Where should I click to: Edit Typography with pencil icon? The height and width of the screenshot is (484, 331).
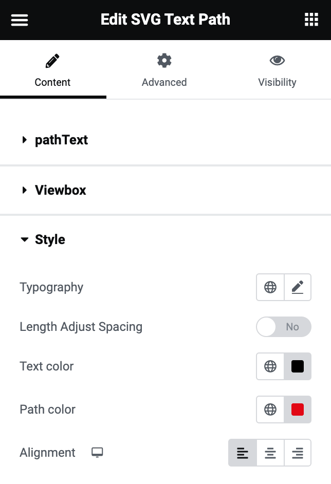[298, 287]
